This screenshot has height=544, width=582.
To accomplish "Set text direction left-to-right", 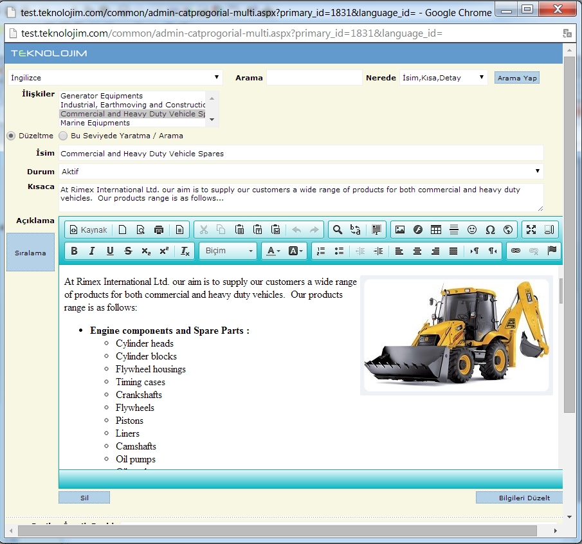I will [475, 251].
